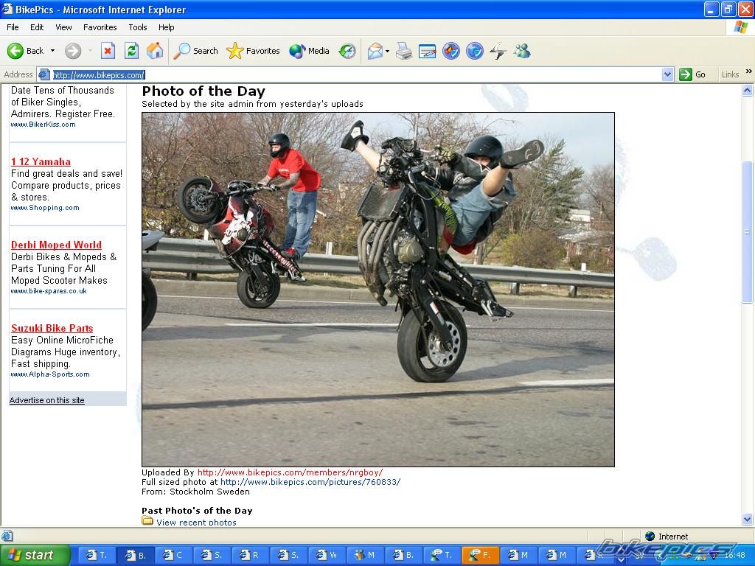Image resolution: width=755 pixels, height=566 pixels.
Task: Click the Go button
Action: pos(692,74)
